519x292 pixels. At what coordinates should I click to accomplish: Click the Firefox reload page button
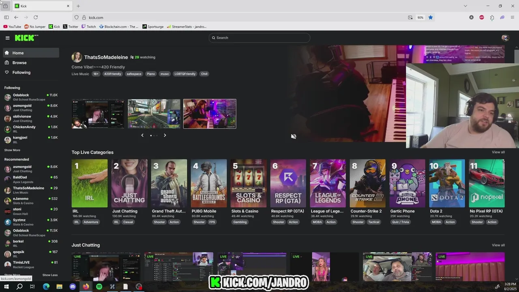pyautogui.click(x=36, y=17)
